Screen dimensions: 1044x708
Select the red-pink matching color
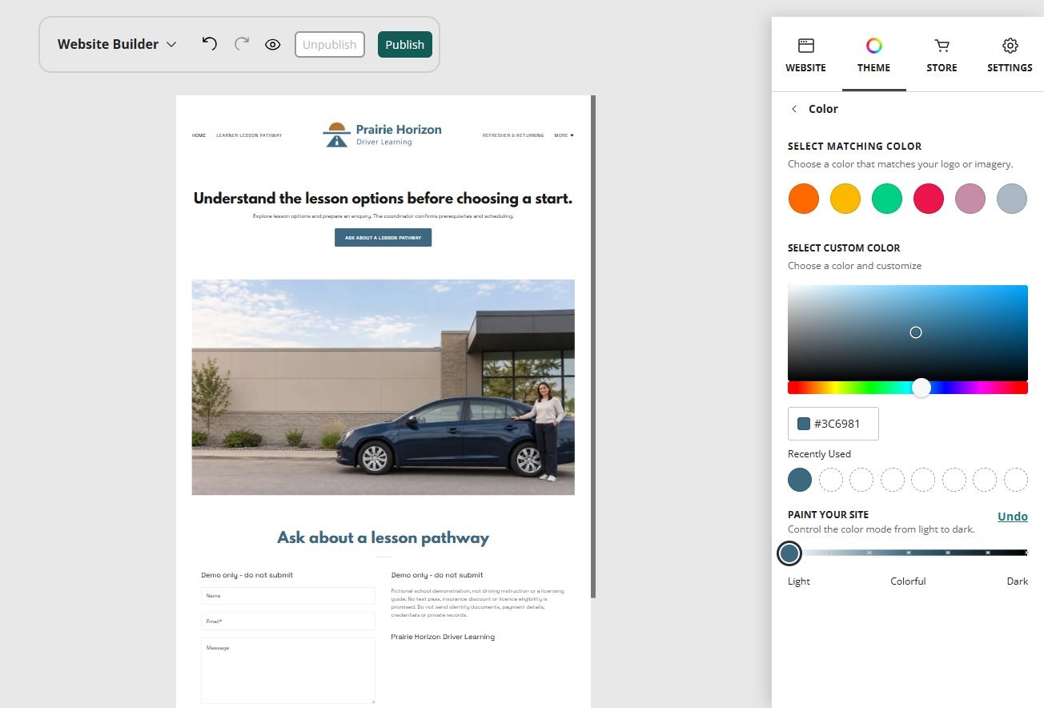929,199
